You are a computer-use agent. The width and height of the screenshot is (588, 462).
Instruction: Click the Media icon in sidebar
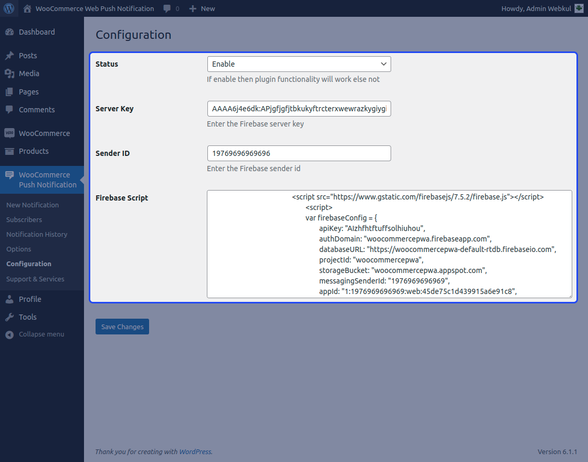(x=9, y=73)
